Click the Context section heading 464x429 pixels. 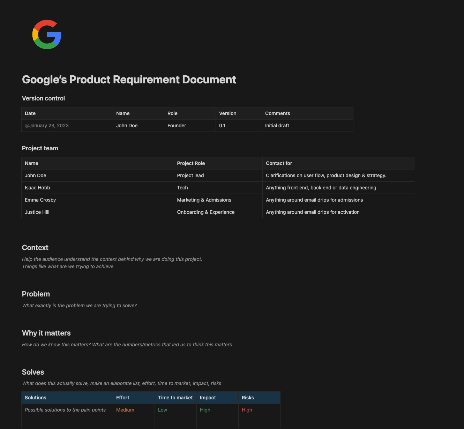point(35,248)
